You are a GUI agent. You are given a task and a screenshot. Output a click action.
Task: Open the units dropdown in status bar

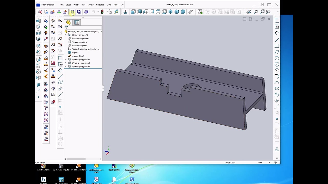[x=269, y=163]
